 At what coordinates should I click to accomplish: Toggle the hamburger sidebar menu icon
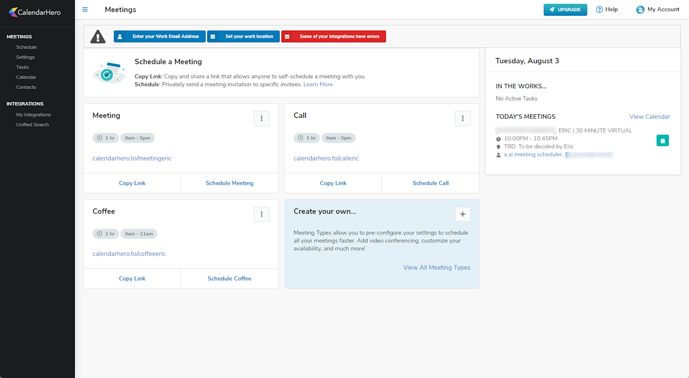coord(85,9)
